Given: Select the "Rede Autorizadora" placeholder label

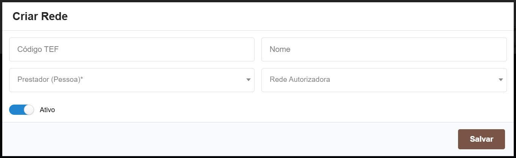Looking at the screenshot, I should point(300,80).
